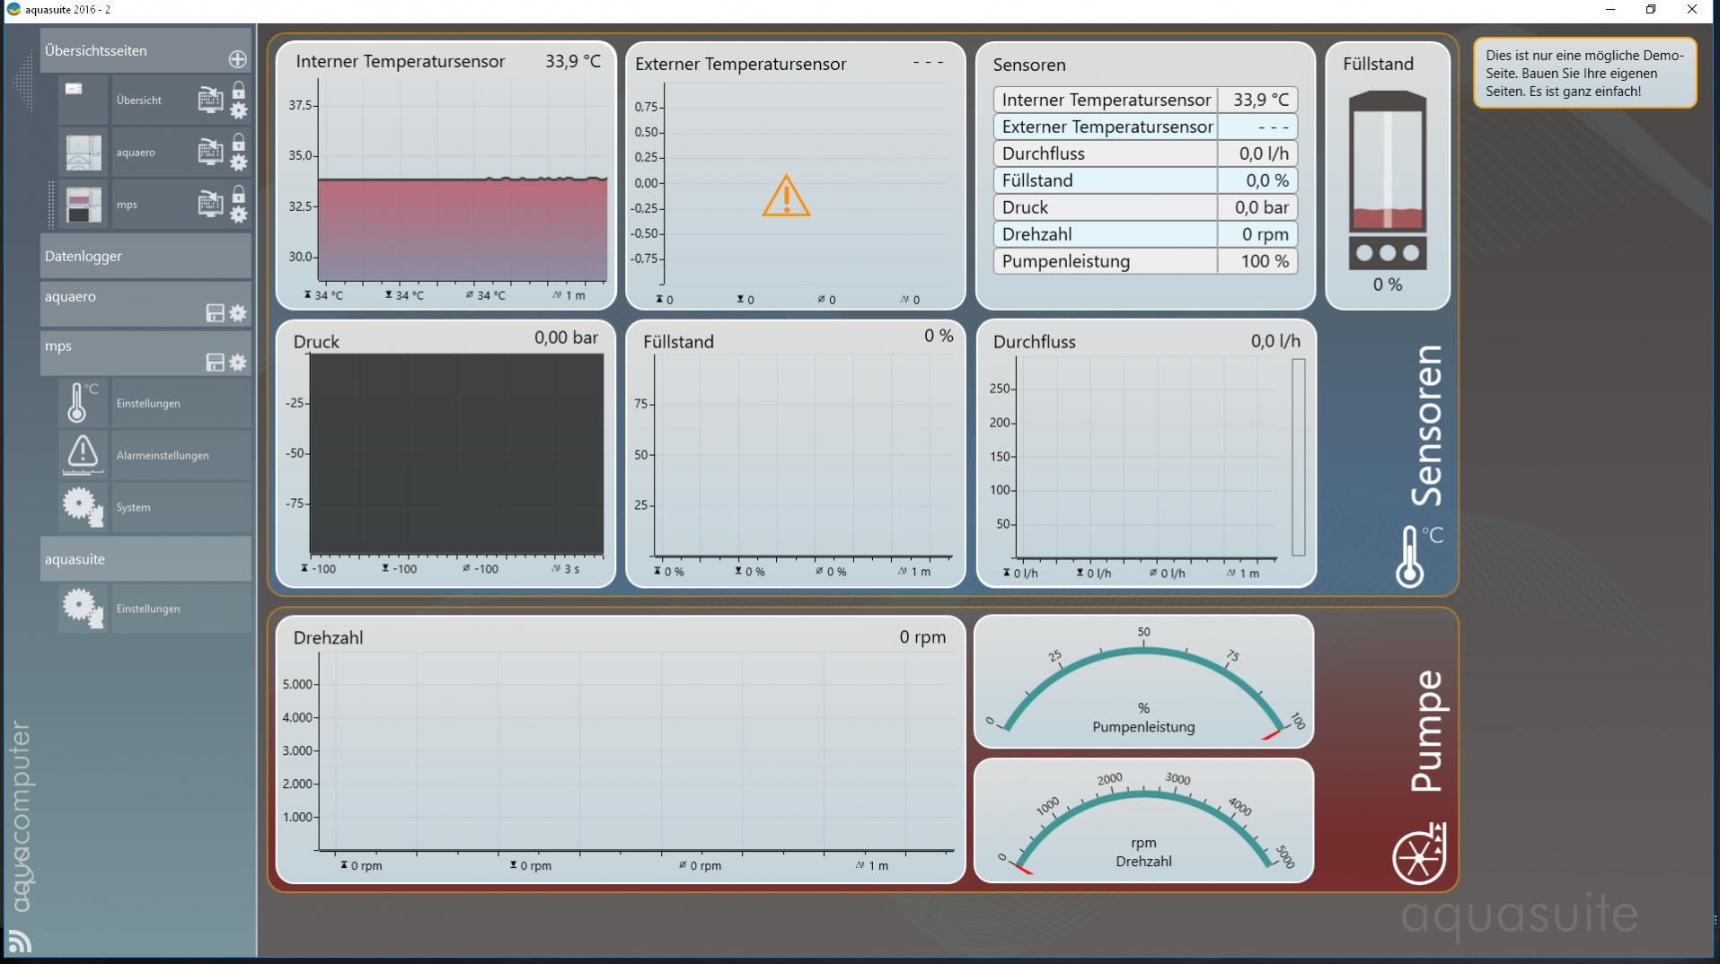1720x964 pixels.
Task: Select the 'Druck' row in the Sensoren table
Action: tap(1145, 207)
